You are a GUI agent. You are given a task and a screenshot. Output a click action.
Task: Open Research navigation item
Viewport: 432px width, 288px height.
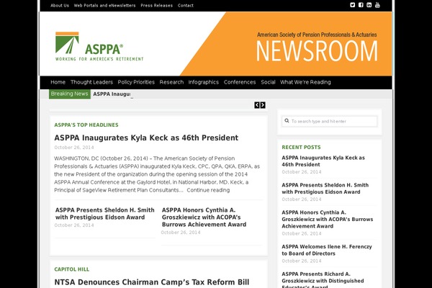click(x=171, y=82)
